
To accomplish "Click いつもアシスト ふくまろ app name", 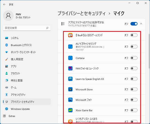I will 86,119.
